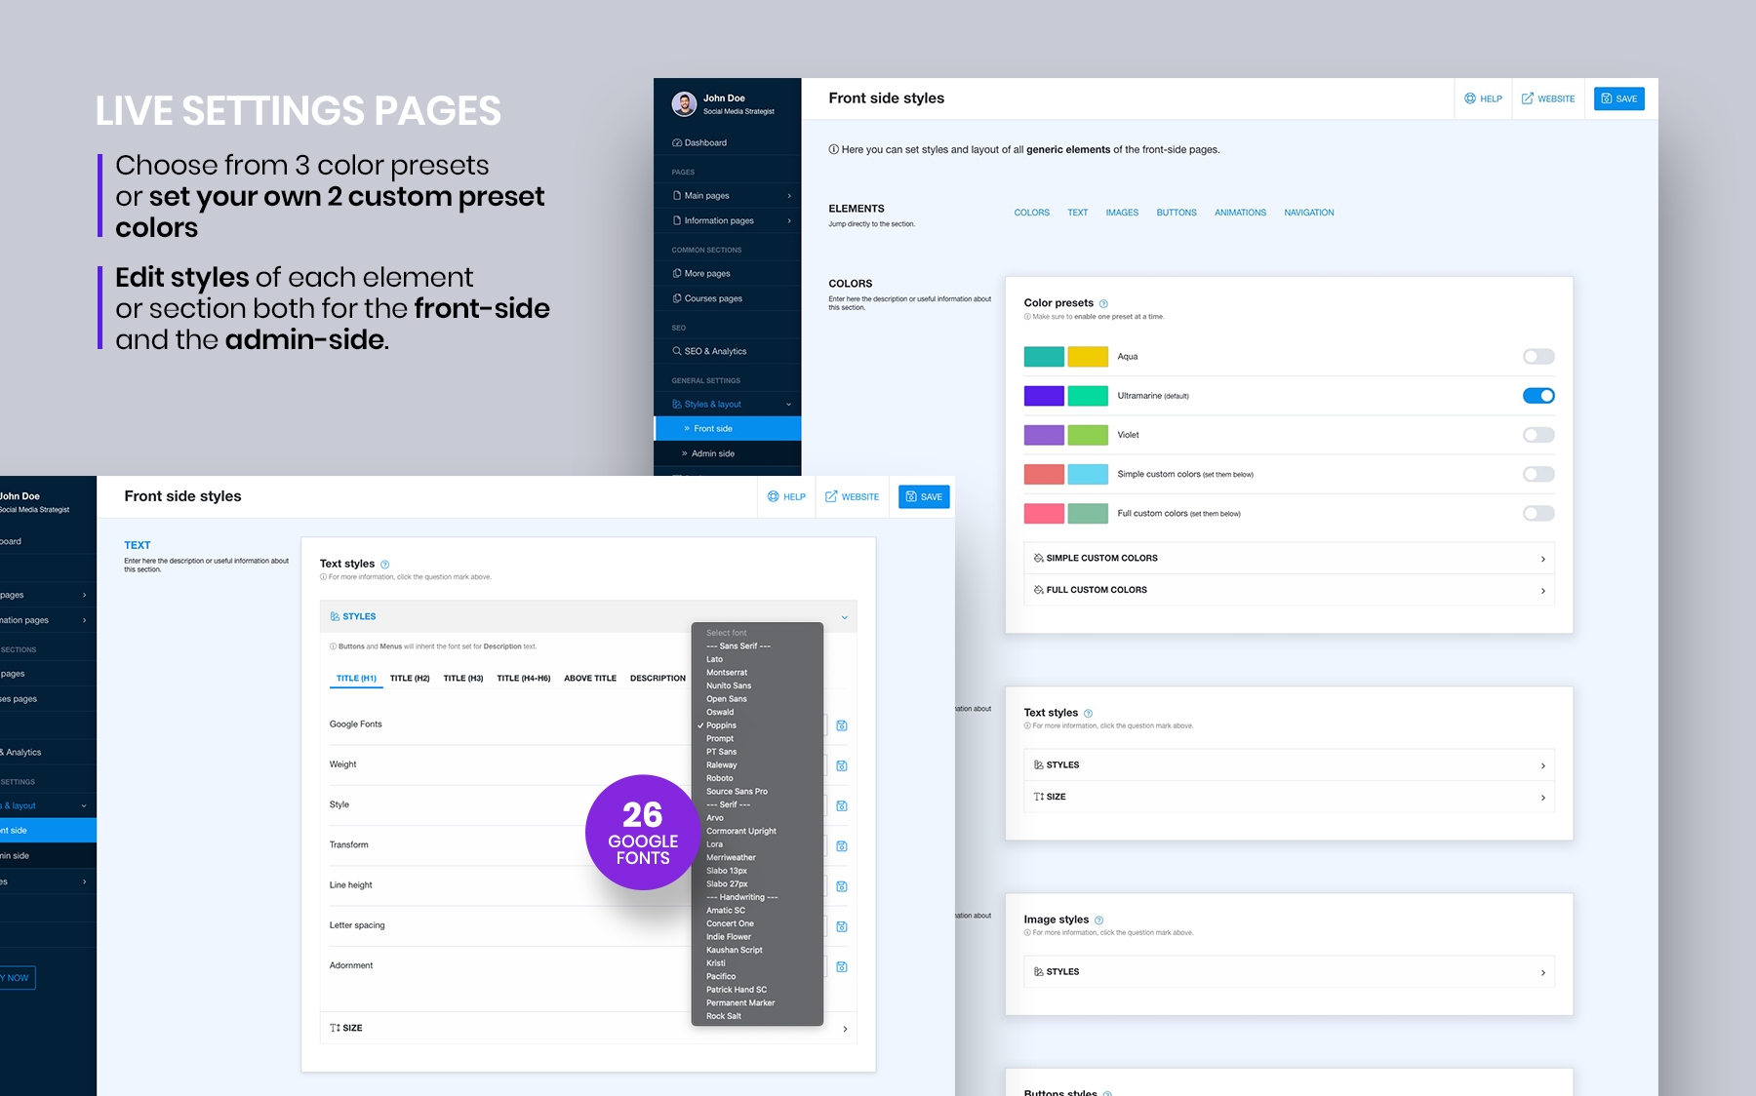
Task: Click the Violet preset purple swatch
Action: pos(1043,435)
